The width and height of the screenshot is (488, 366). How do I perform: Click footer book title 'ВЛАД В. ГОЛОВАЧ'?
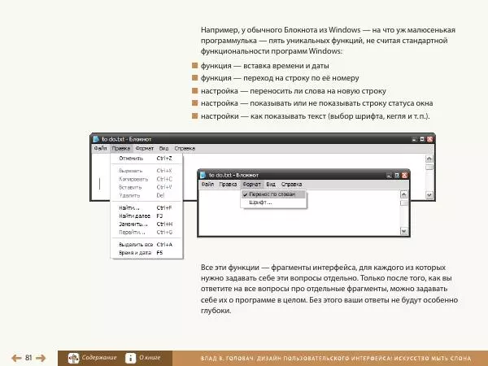click(x=228, y=359)
